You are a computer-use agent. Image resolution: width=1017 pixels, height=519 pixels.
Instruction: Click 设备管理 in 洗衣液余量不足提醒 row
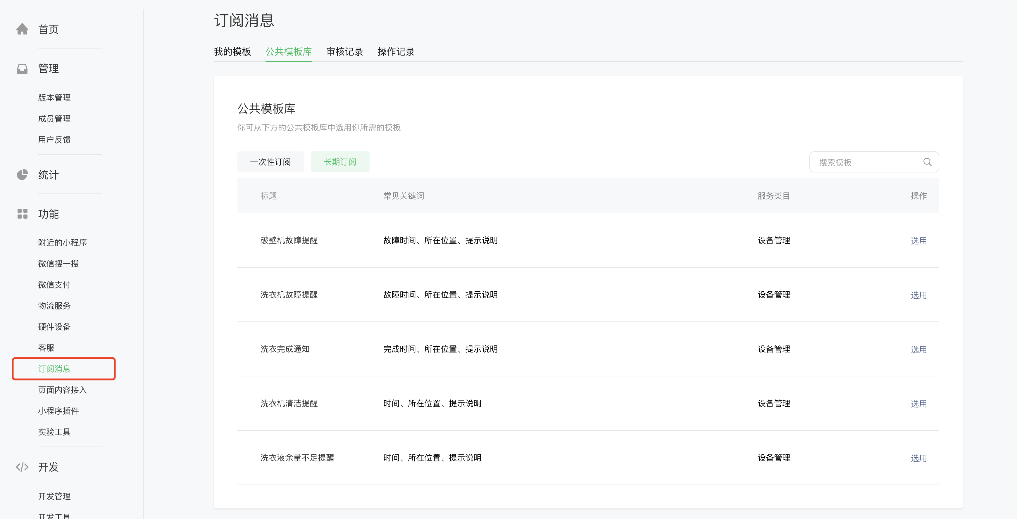tap(774, 458)
